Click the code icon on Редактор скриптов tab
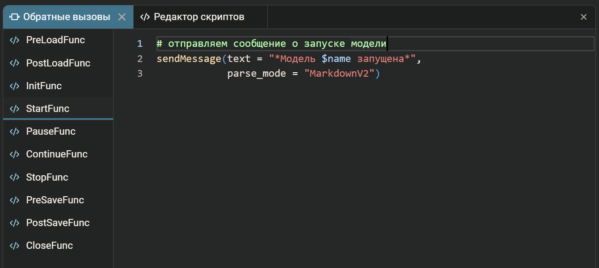Viewport: 599px width, 268px height. pyautogui.click(x=144, y=17)
